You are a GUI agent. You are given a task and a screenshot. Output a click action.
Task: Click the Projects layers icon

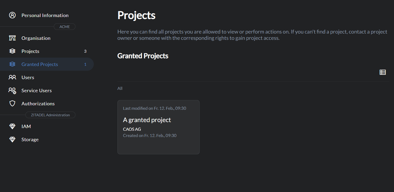coord(12,51)
